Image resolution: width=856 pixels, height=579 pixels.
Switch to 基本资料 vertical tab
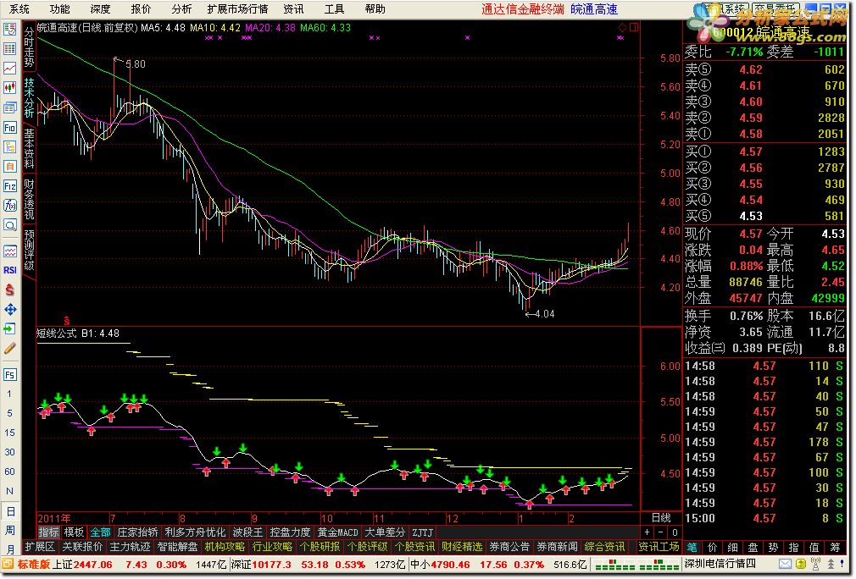[29, 149]
